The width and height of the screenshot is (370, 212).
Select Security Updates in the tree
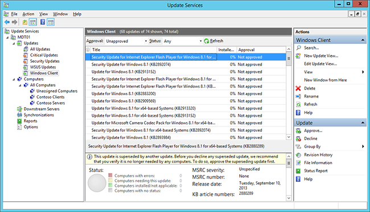pyautogui.click(x=44, y=61)
